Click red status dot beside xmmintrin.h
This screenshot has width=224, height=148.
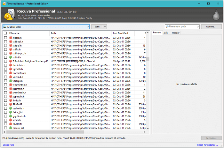coord(11,93)
